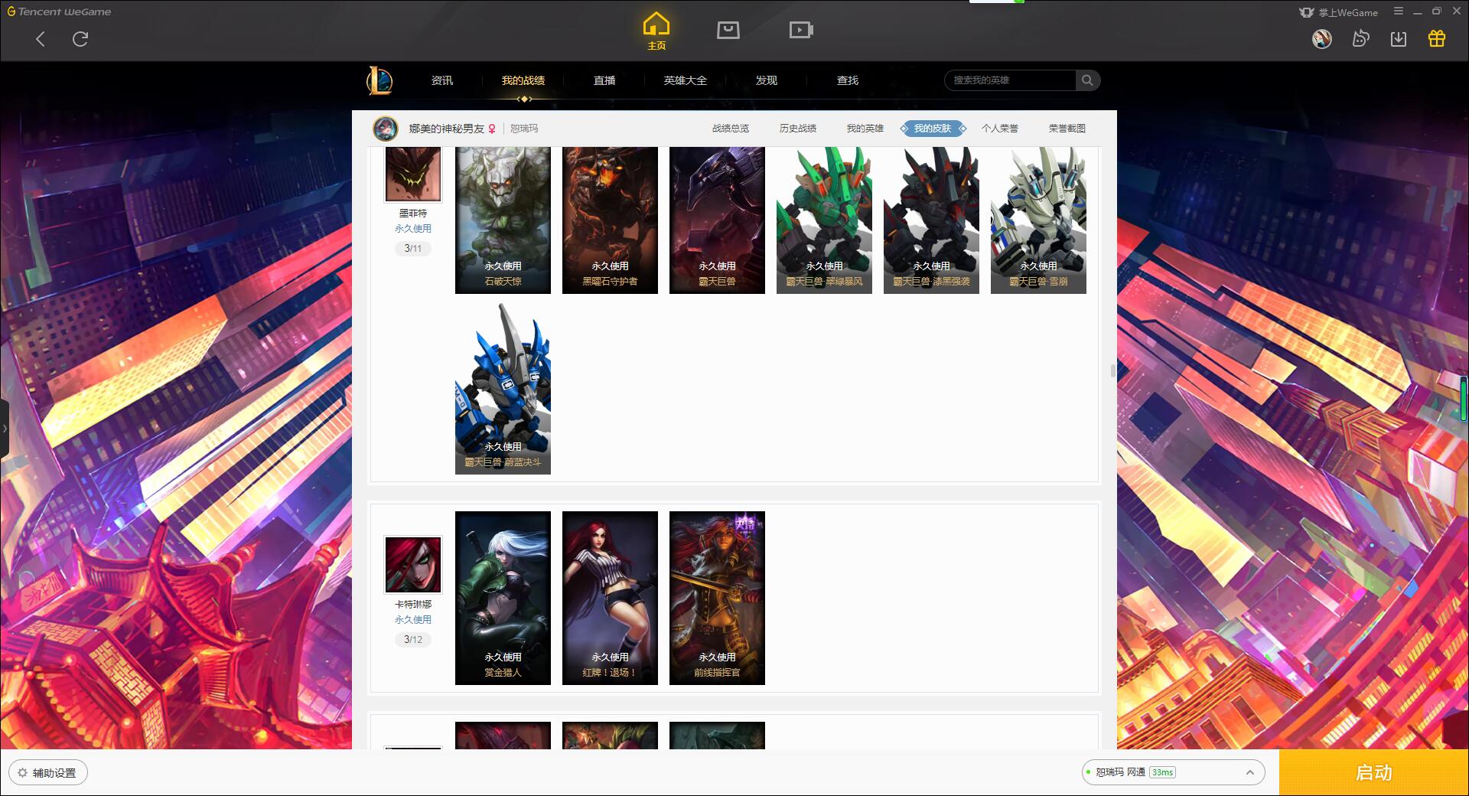This screenshot has width=1469, height=796.
Task: Open the 发现 tab
Action: [x=767, y=80]
